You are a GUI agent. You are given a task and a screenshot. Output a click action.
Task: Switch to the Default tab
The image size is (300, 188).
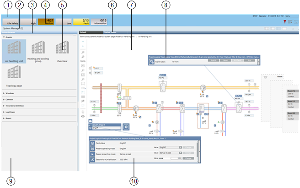point(83,32)
